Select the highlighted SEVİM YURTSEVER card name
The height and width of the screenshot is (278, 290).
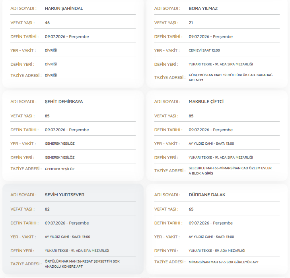click(x=64, y=195)
